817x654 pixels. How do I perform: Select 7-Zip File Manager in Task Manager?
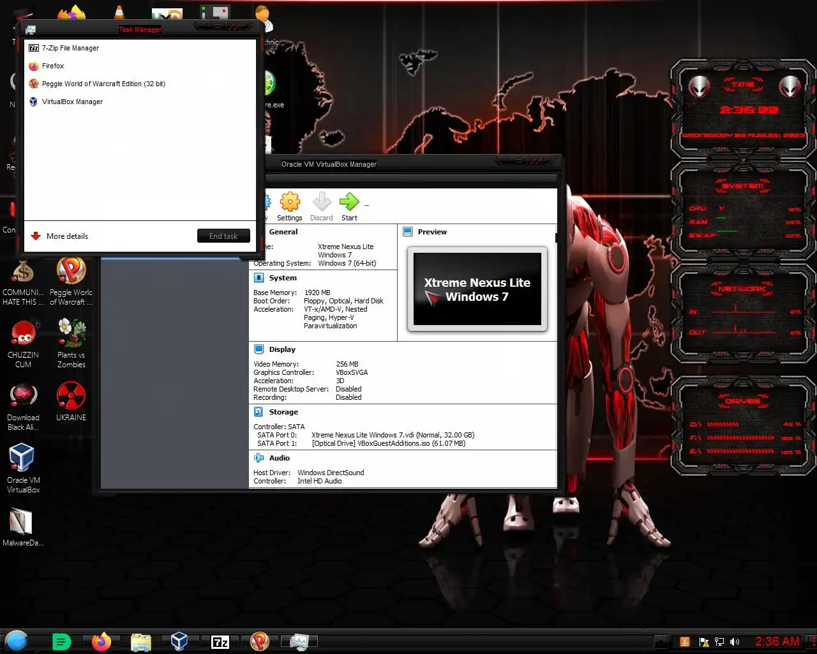pyautogui.click(x=140, y=48)
